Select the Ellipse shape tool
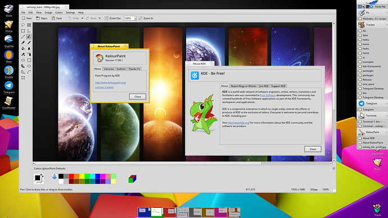 tap(29, 66)
